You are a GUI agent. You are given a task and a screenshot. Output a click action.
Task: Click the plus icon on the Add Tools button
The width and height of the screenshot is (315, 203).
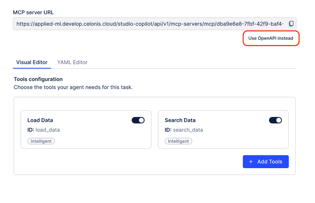click(251, 162)
